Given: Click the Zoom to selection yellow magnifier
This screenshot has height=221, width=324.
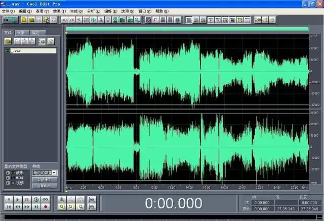Looking at the screenshot, I should click(x=62, y=206).
